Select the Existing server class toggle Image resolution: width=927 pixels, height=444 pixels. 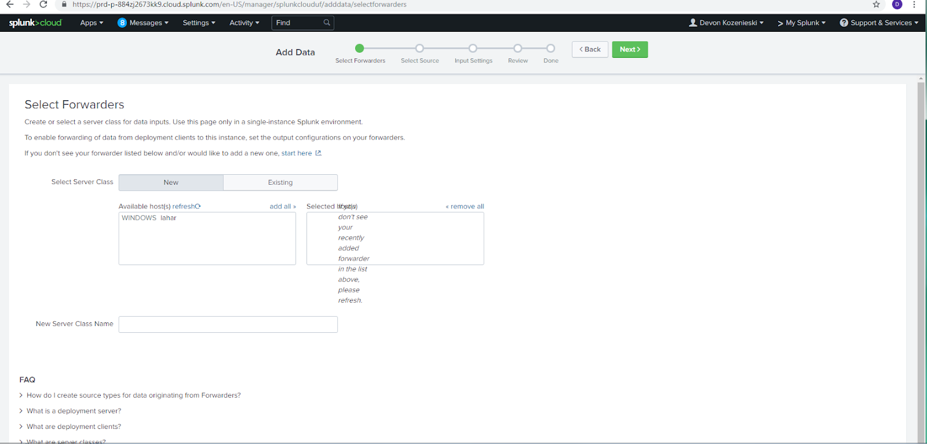280,182
